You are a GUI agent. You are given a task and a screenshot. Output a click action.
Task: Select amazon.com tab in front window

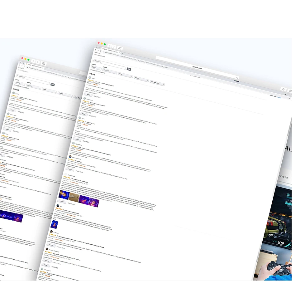click(111, 51)
